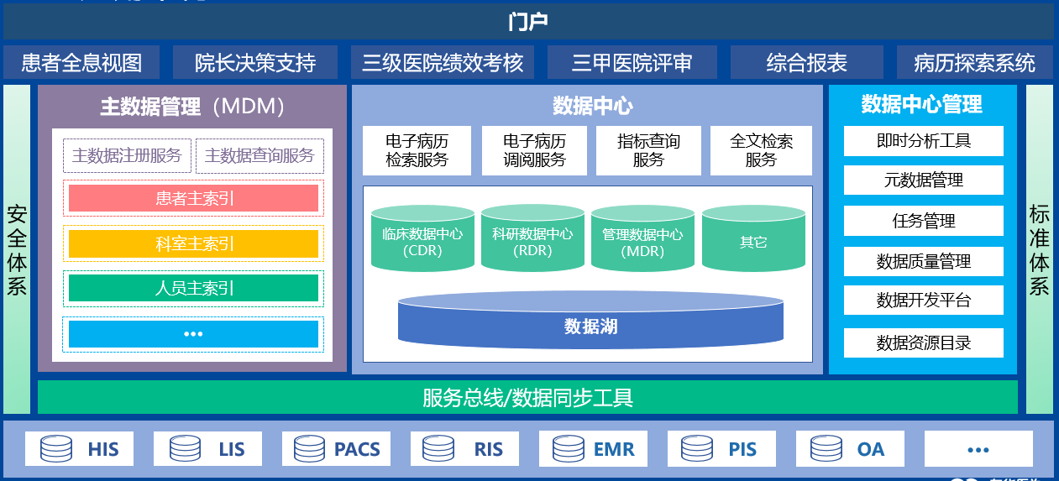Open 元数据管理 in data center management

(x=923, y=180)
